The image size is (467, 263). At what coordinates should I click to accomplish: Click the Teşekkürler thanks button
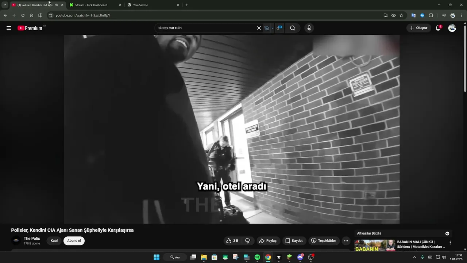coord(324,241)
